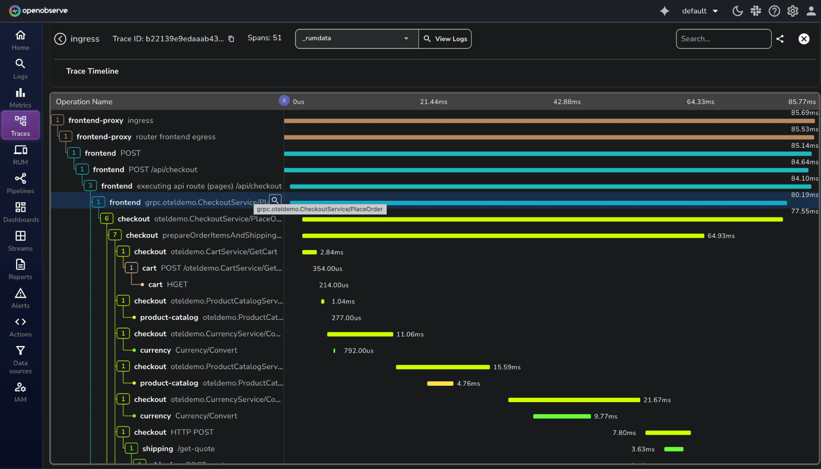Viewport: 821px width, 469px height.
Task: Collapse the checkout PlaceOrder span with 6 children
Action: pyautogui.click(x=107, y=219)
